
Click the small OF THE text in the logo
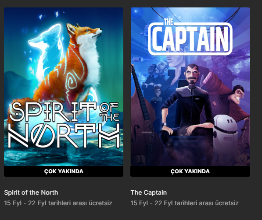[x=110, y=112]
